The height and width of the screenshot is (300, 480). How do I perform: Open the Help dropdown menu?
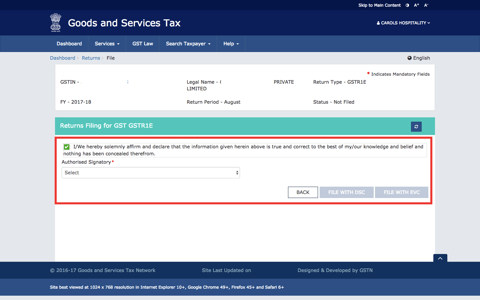tap(231, 44)
